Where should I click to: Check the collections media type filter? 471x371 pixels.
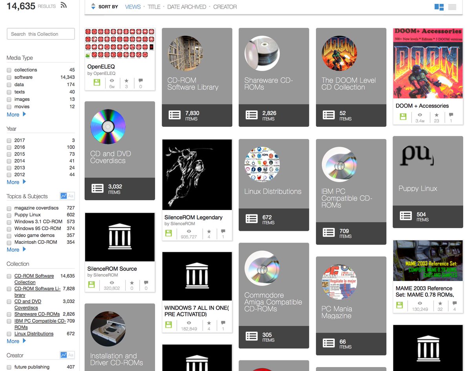click(x=9, y=70)
